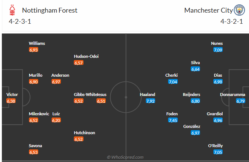Select O'Reilly's 7.05 rating badge
The image size is (249, 162).
218,152
